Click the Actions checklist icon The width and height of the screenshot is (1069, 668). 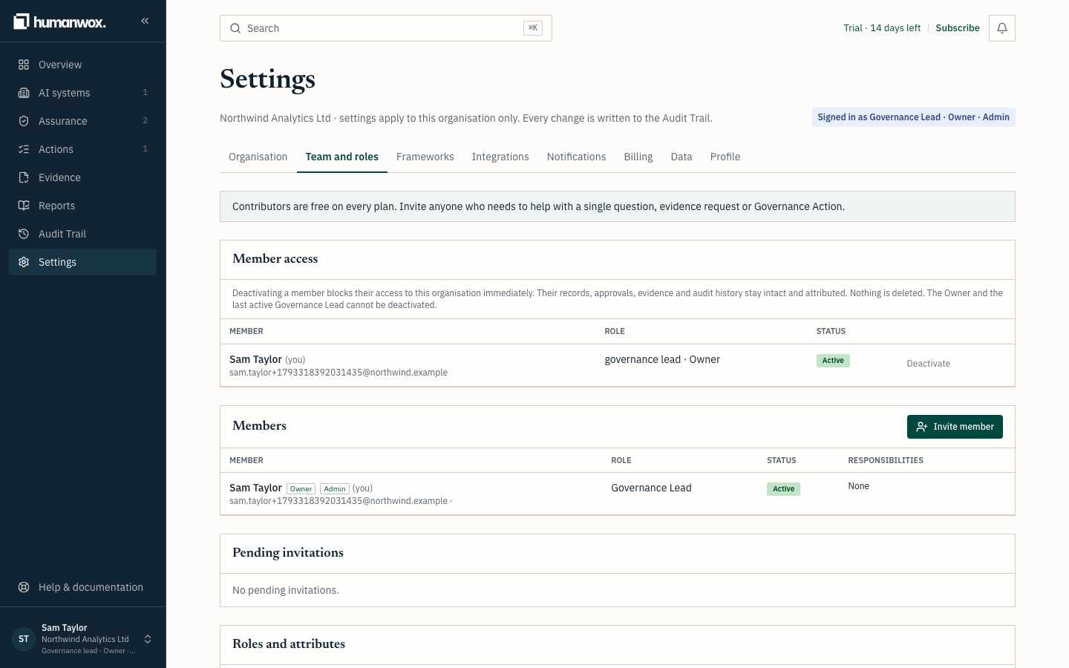point(24,149)
